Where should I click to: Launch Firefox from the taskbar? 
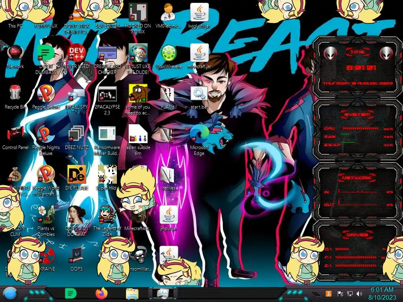102,293
